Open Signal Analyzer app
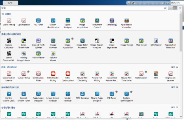The height and width of the screenshot is (120, 184). (68, 23)
